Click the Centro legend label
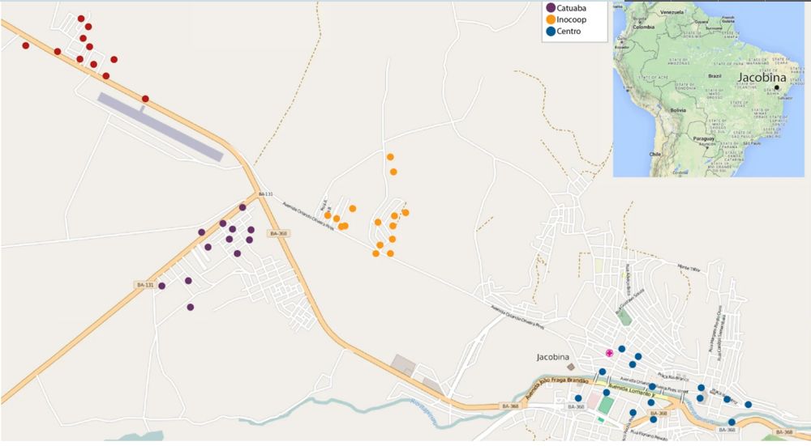This screenshot has height=446, width=811. 569,32
